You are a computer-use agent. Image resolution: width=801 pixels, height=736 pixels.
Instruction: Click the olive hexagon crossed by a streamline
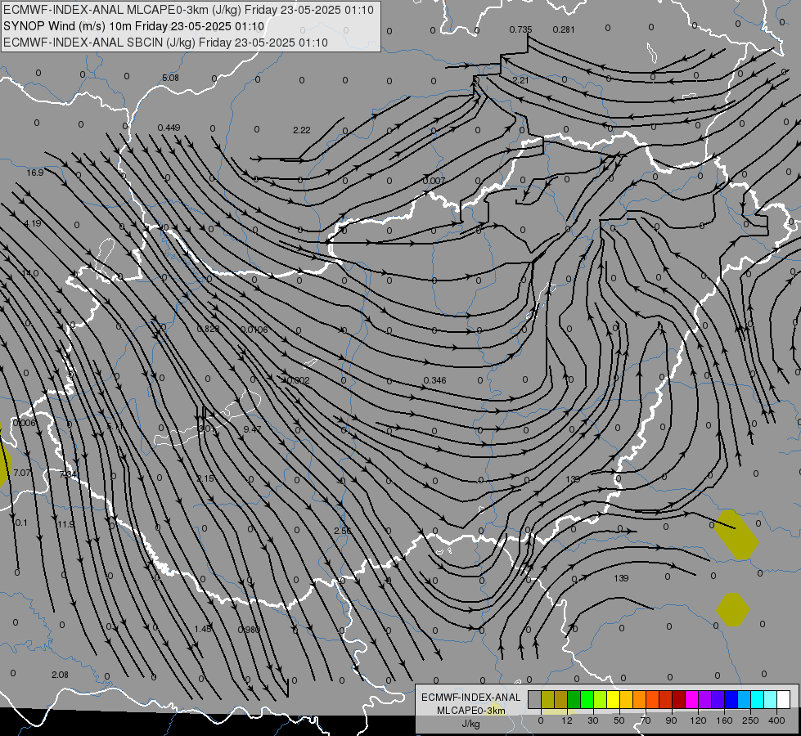(x=736, y=535)
